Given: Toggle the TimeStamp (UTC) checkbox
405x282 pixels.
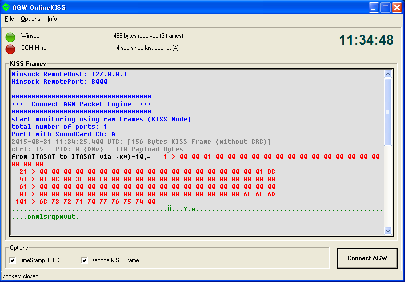Looking at the screenshot, I should [x=13, y=260].
